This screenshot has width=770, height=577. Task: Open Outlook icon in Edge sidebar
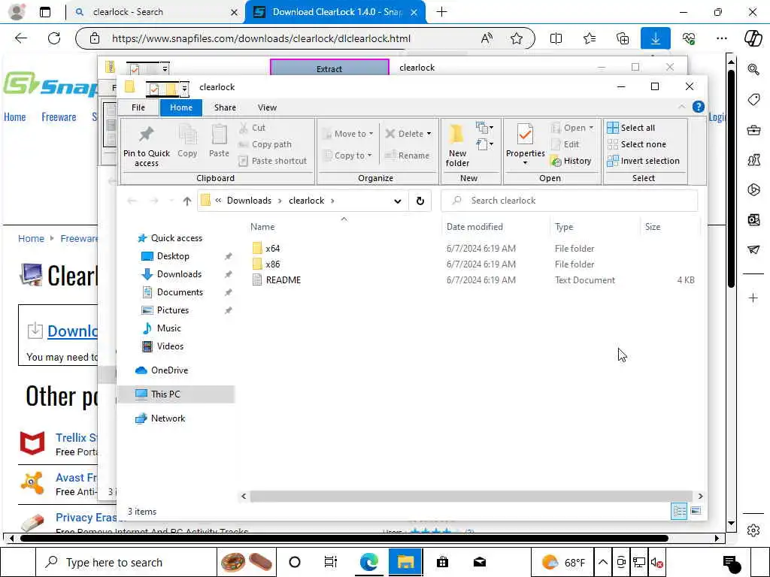coord(753,219)
